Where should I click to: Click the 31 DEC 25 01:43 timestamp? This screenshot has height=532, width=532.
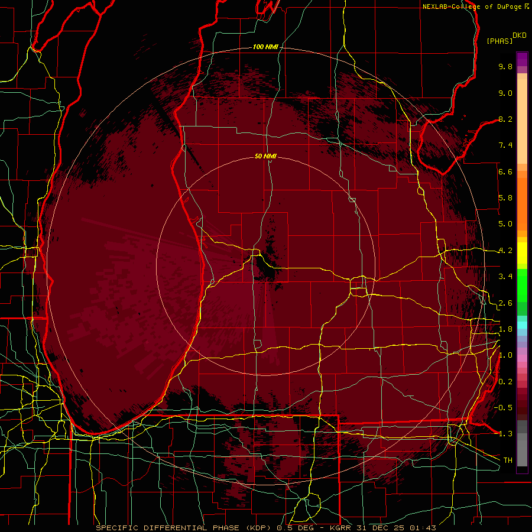pos(396,528)
